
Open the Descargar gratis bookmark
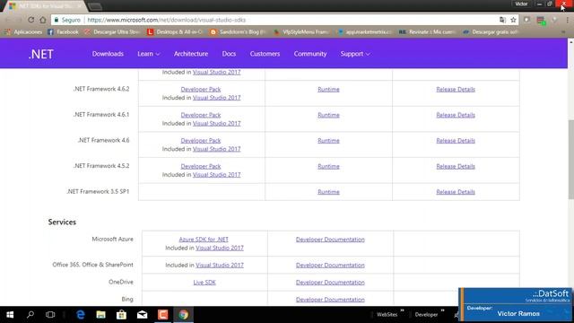(491, 32)
